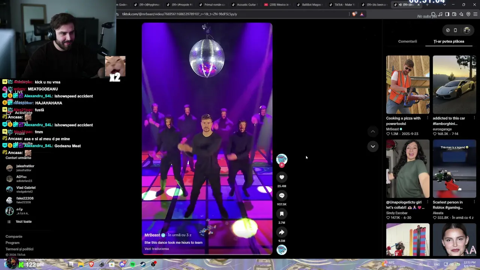Open the MrBeast username link on video
The image size is (480, 270).
[152, 235]
